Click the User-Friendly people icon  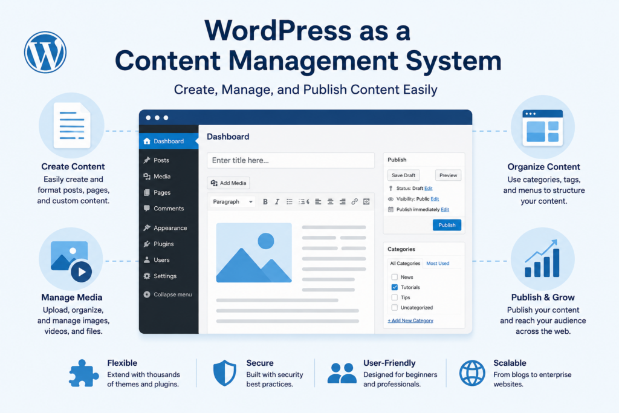[x=342, y=373]
